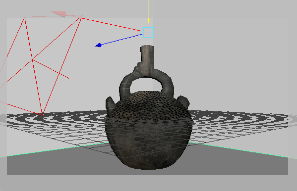Click the wireframe grid floor left of vessel
This screenshot has height=191, width=297.
[57, 125]
